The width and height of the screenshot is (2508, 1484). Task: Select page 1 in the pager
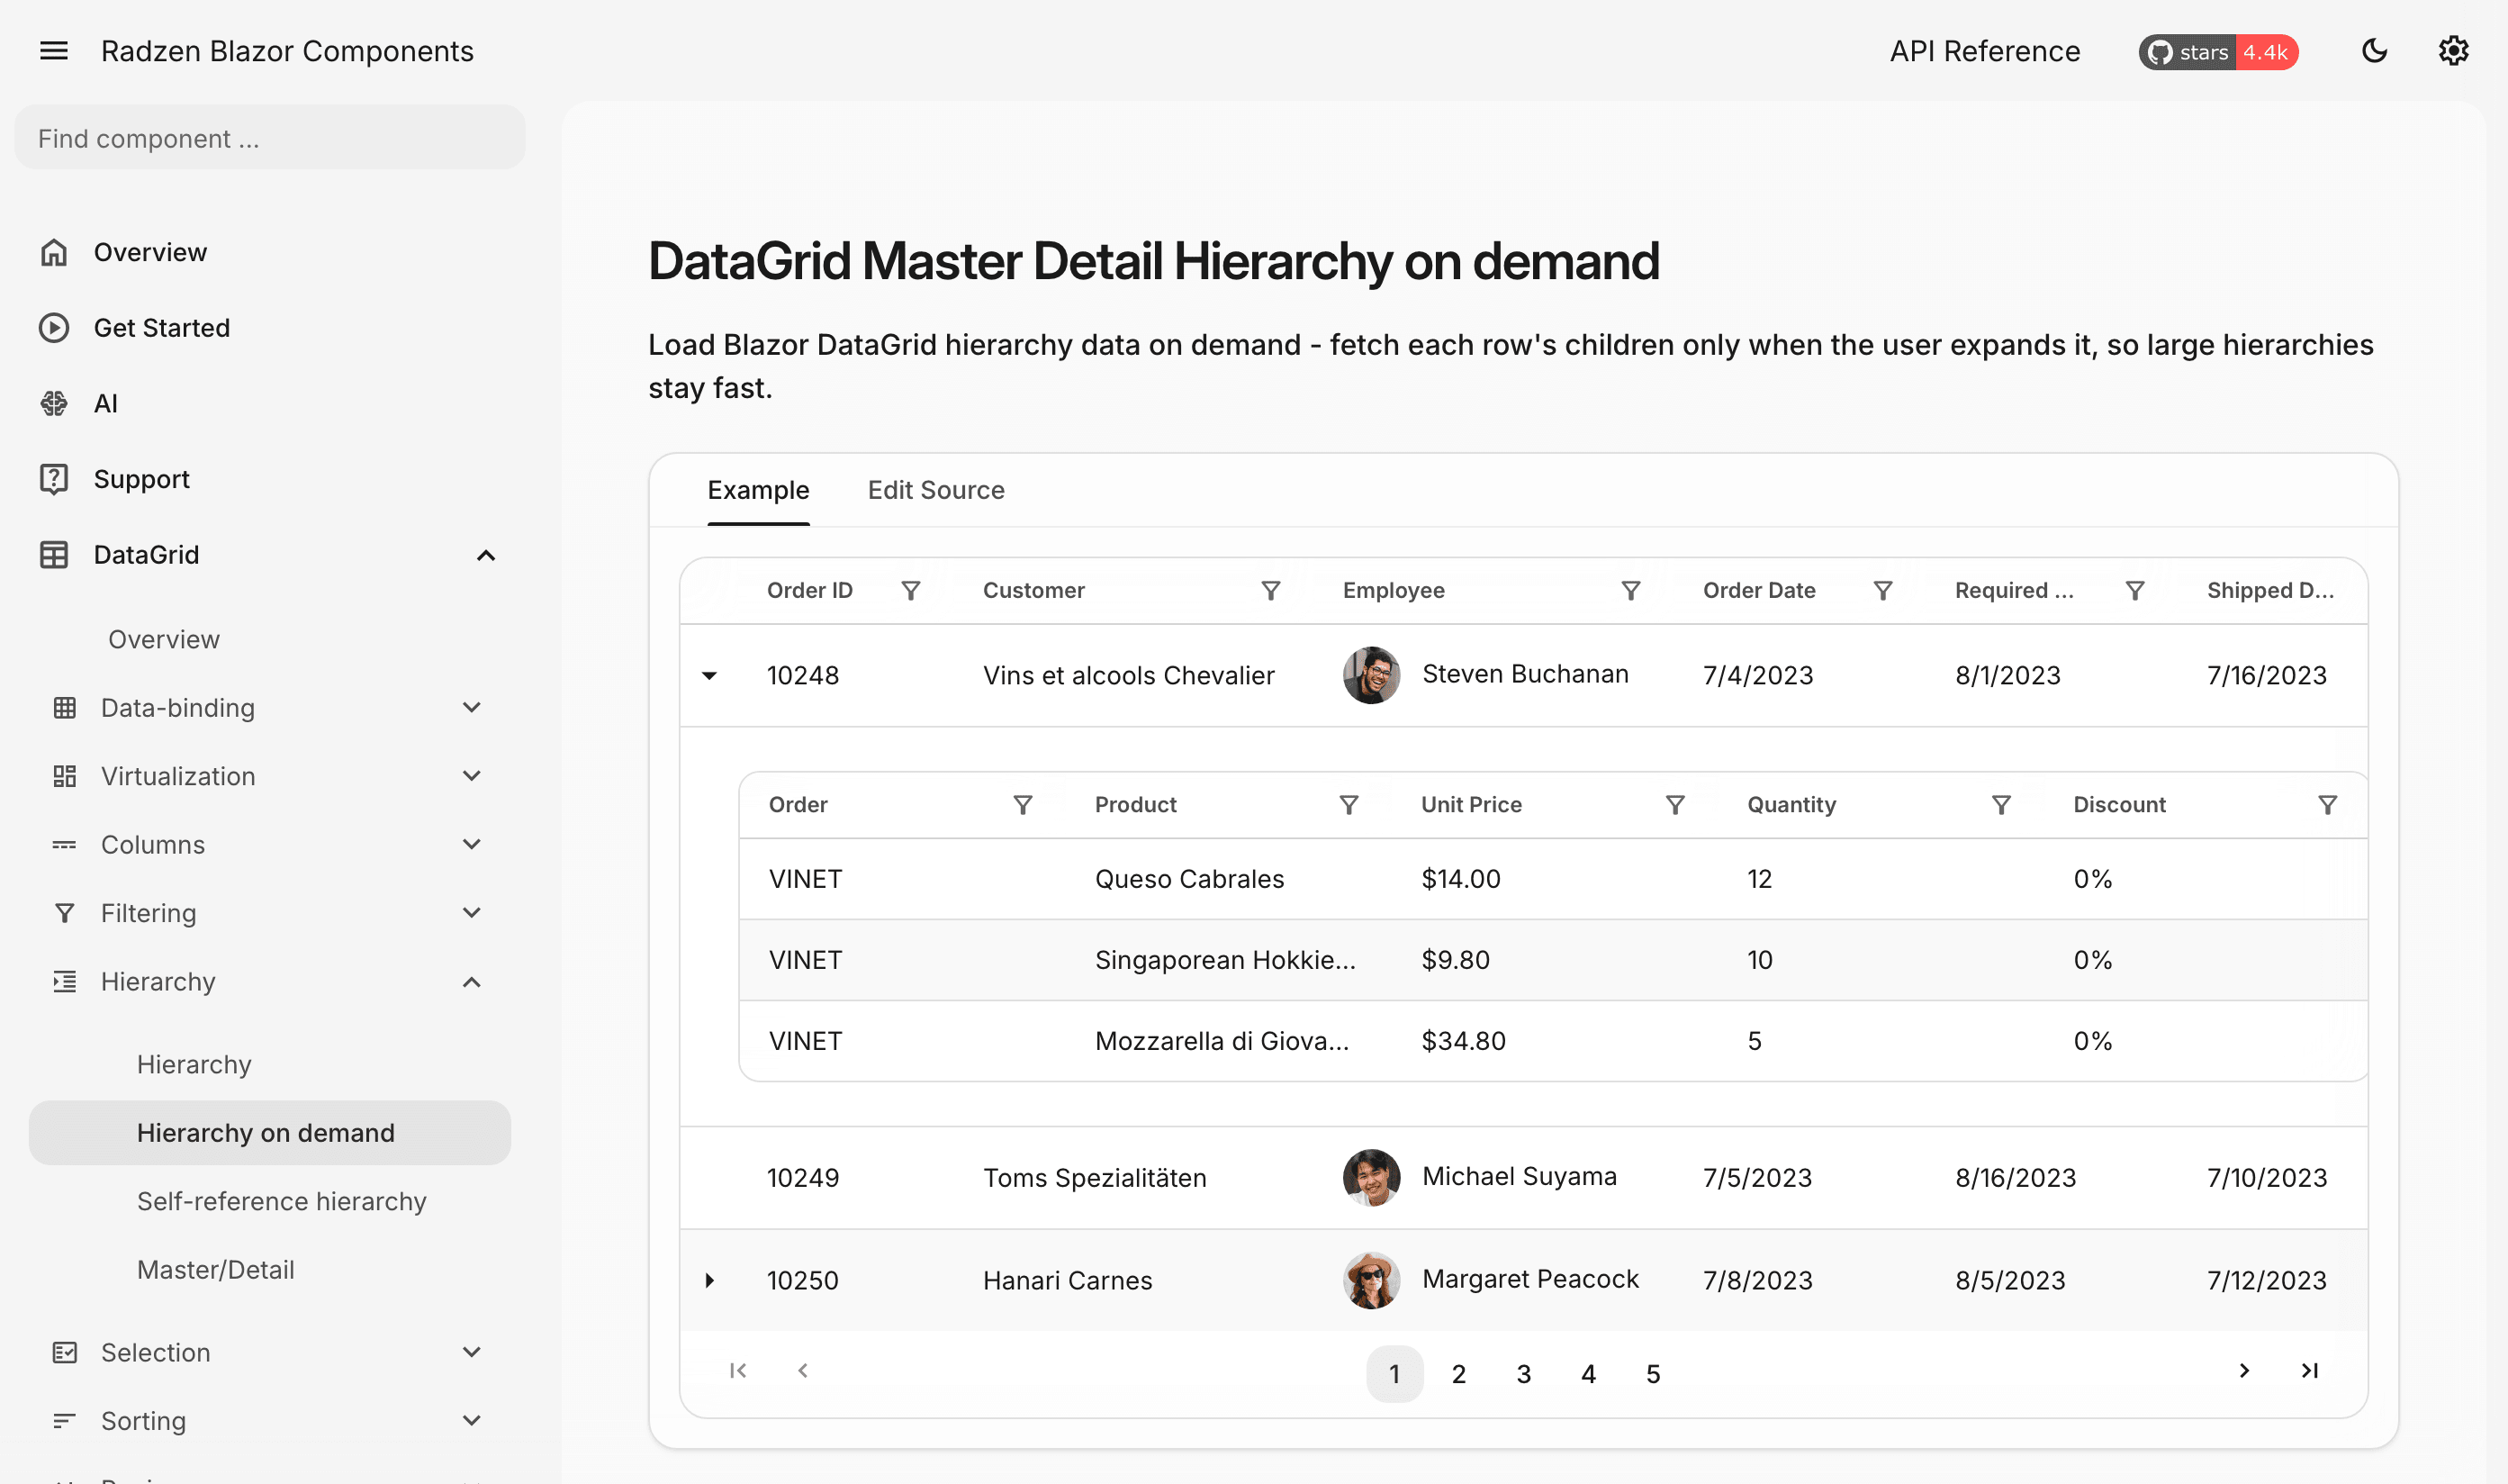pos(1394,1374)
